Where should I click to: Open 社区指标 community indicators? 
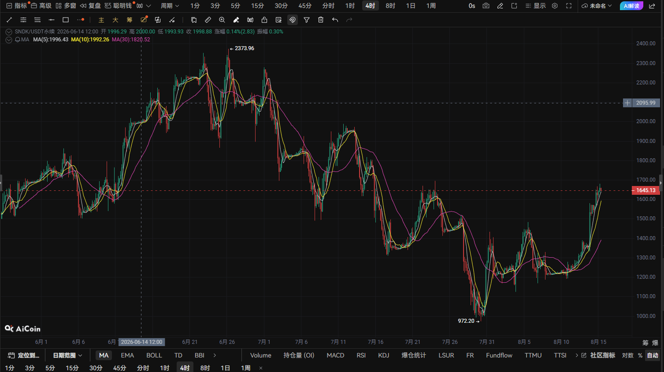tap(598, 355)
